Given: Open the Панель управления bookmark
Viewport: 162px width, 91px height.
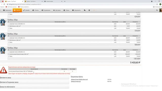Looking at the screenshot, I should pyautogui.click(x=24, y=7).
